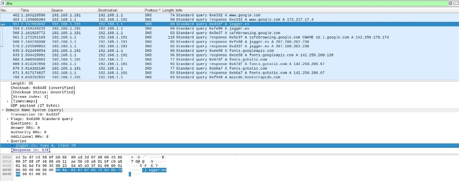This screenshot has height=181, width=459.
Task: Select Transaction ID: 0xd33f field
Action: click(35, 114)
